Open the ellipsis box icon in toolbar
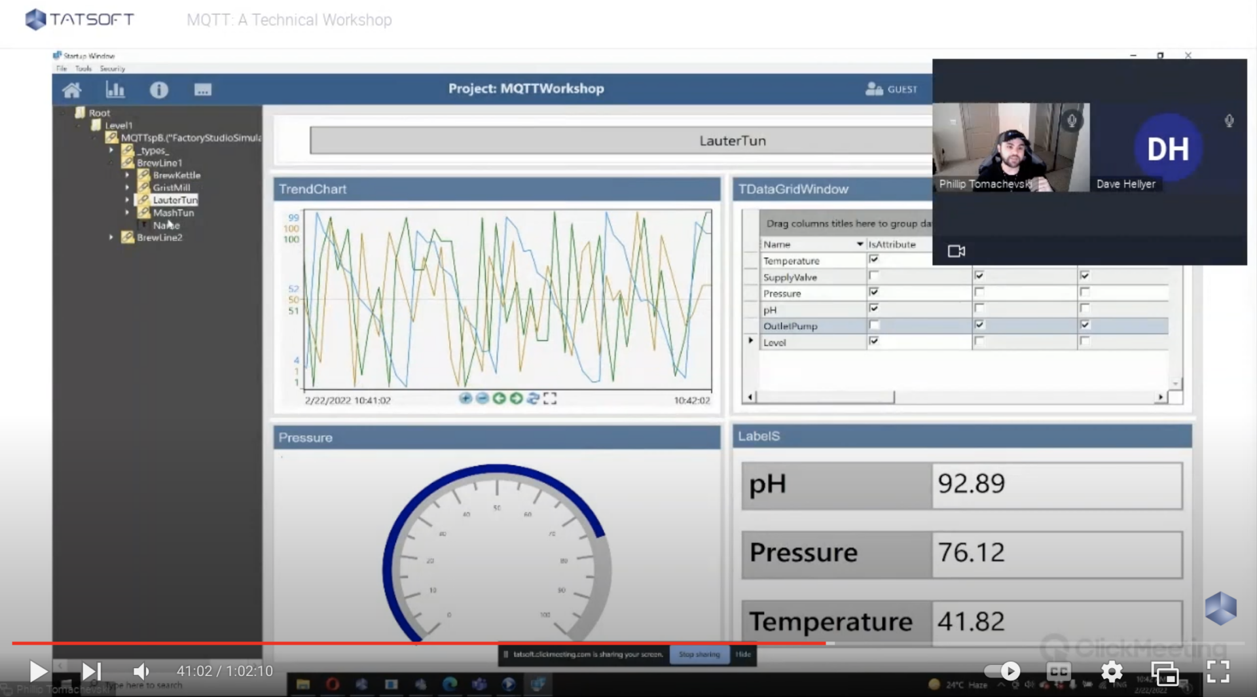Viewport: 1257px width, 697px height. (x=203, y=90)
